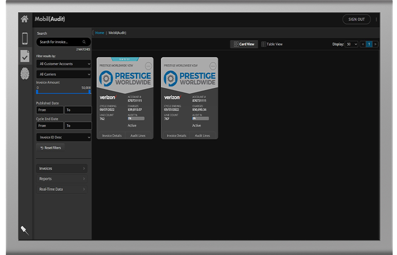
Task: Click the pin icon at sidebar bottom
Action: [x=25, y=230]
